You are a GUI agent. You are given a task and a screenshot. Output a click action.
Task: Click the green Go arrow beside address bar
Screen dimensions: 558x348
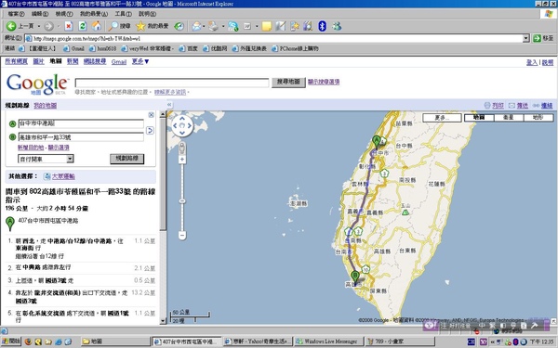(537, 38)
